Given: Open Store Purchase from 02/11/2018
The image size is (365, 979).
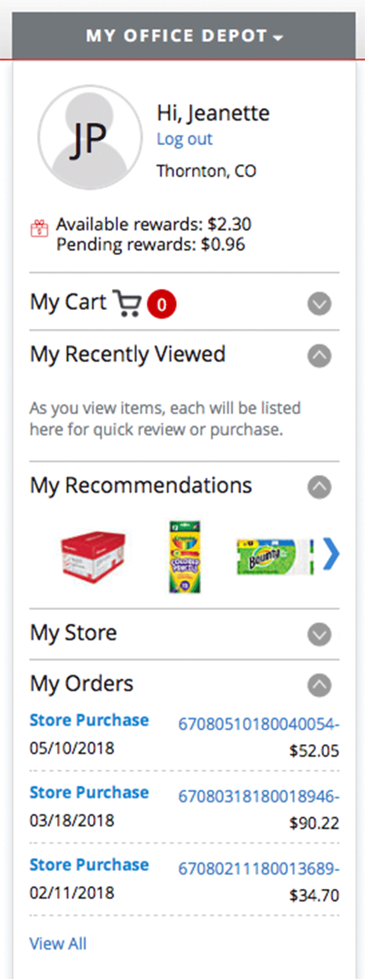Looking at the screenshot, I should (89, 865).
